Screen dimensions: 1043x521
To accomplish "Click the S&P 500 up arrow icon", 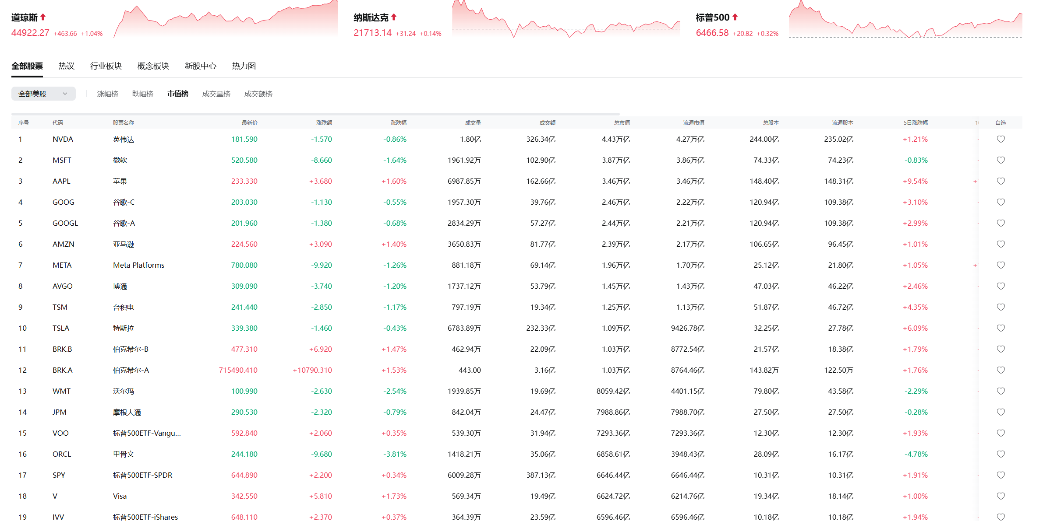I will pos(735,17).
